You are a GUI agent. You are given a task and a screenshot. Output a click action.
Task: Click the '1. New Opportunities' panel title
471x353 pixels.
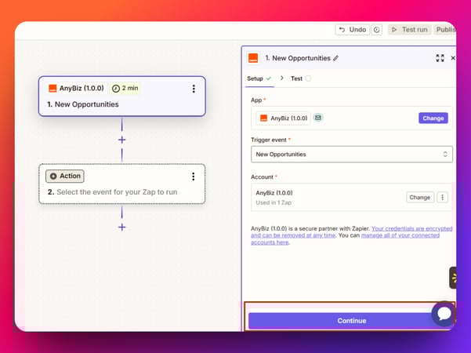pos(298,58)
